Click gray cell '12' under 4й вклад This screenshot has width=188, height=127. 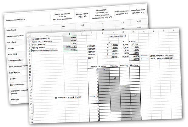pyautogui.click(x=135, y=95)
